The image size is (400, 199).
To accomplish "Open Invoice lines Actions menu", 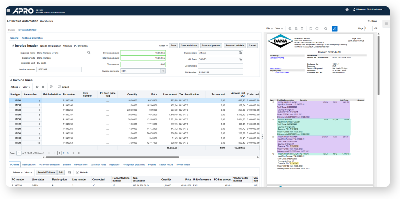I will pos(16,87).
